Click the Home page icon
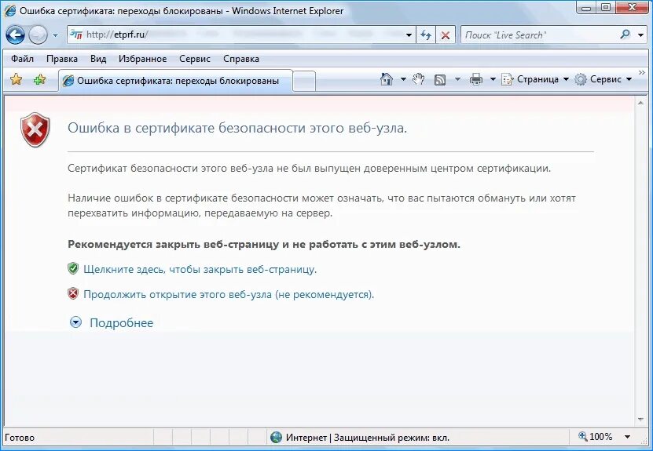The width and height of the screenshot is (653, 451). (387, 79)
